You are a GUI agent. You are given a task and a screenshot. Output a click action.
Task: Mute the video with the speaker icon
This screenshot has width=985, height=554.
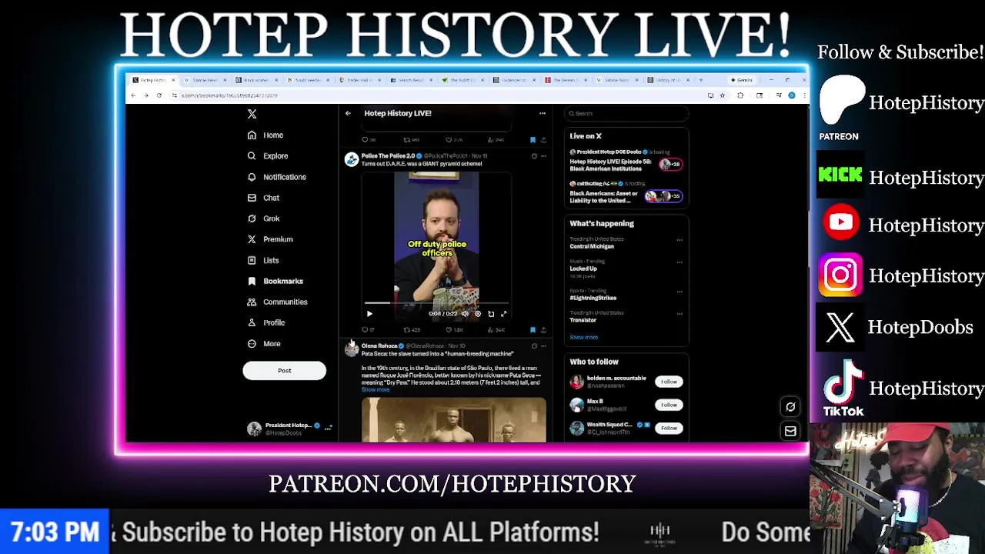(465, 314)
